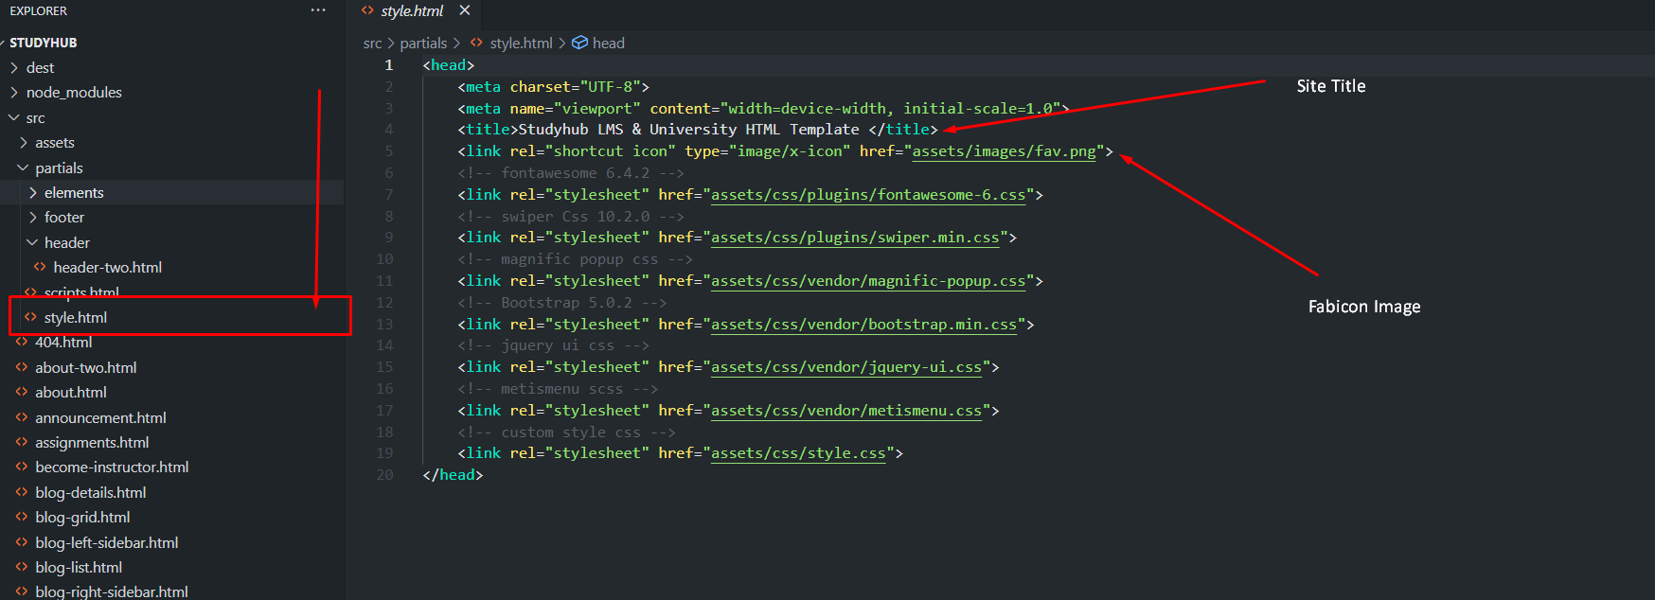Click file icon next to blog-grid.html
The height and width of the screenshot is (600, 1655).
[22, 517]
